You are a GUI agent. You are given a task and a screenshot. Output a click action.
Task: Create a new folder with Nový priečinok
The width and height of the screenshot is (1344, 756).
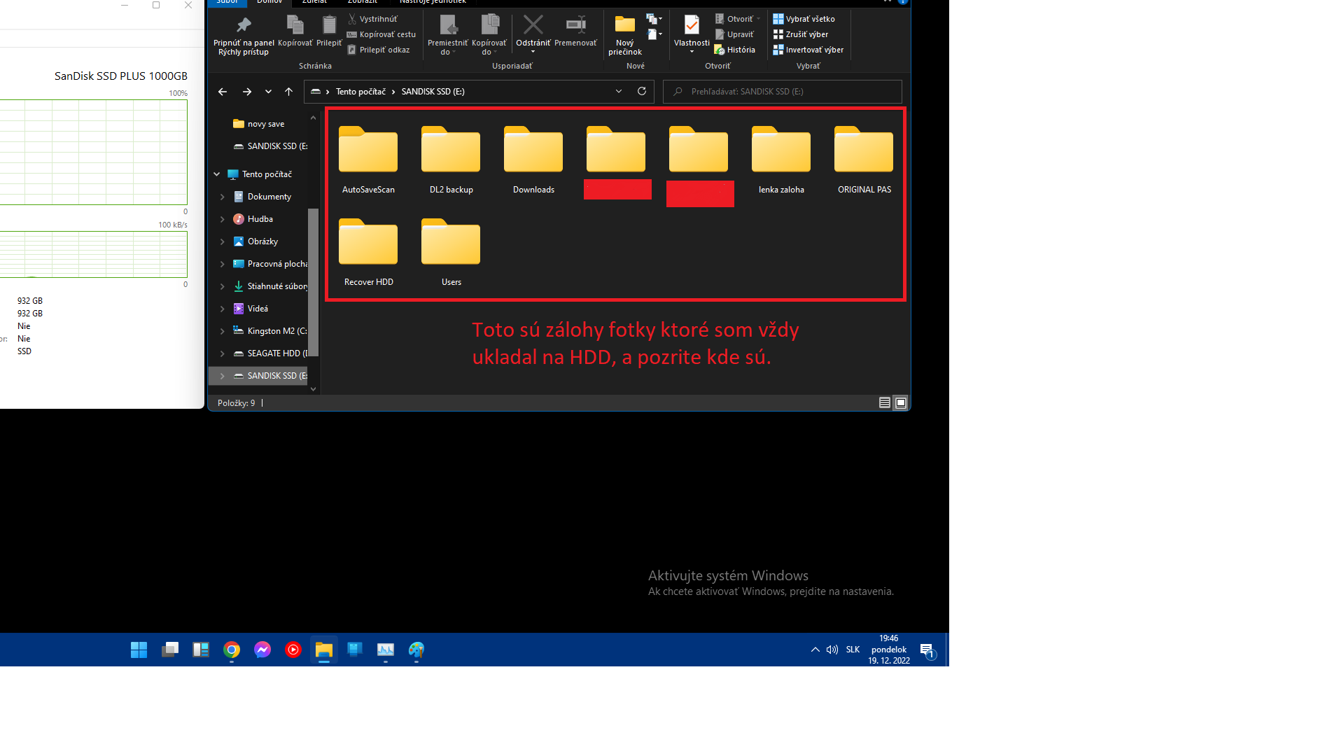(x=624, y=26)
